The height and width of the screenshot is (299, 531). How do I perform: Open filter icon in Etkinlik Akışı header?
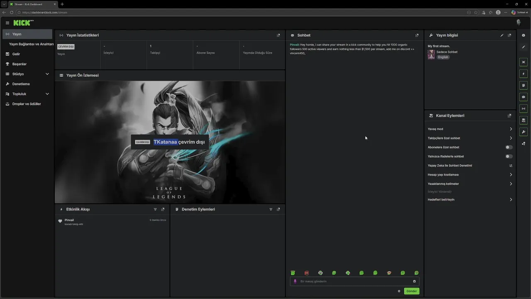(x=155, y=209)
